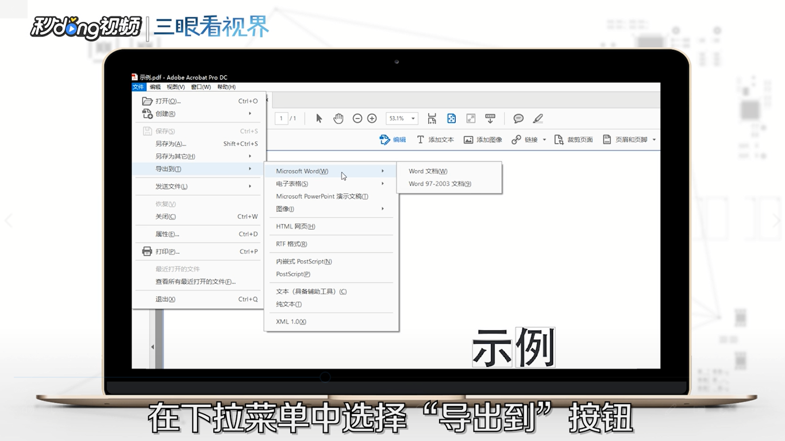The image size is (785, 441).
Task: Click the page number input field
Action: pyautogui.click(x=281, y=118)
